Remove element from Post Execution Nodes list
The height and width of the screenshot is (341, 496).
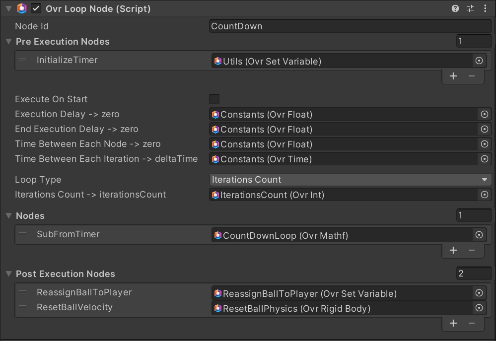coord(472,323)
